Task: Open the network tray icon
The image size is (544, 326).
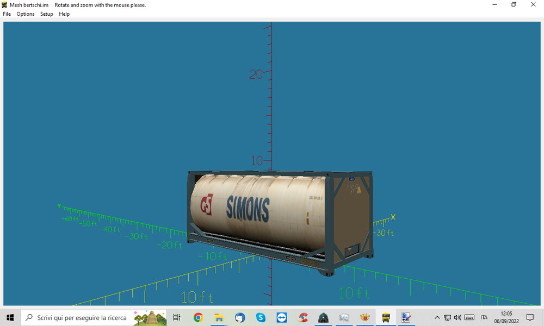Action: click(x=448, y=317)
